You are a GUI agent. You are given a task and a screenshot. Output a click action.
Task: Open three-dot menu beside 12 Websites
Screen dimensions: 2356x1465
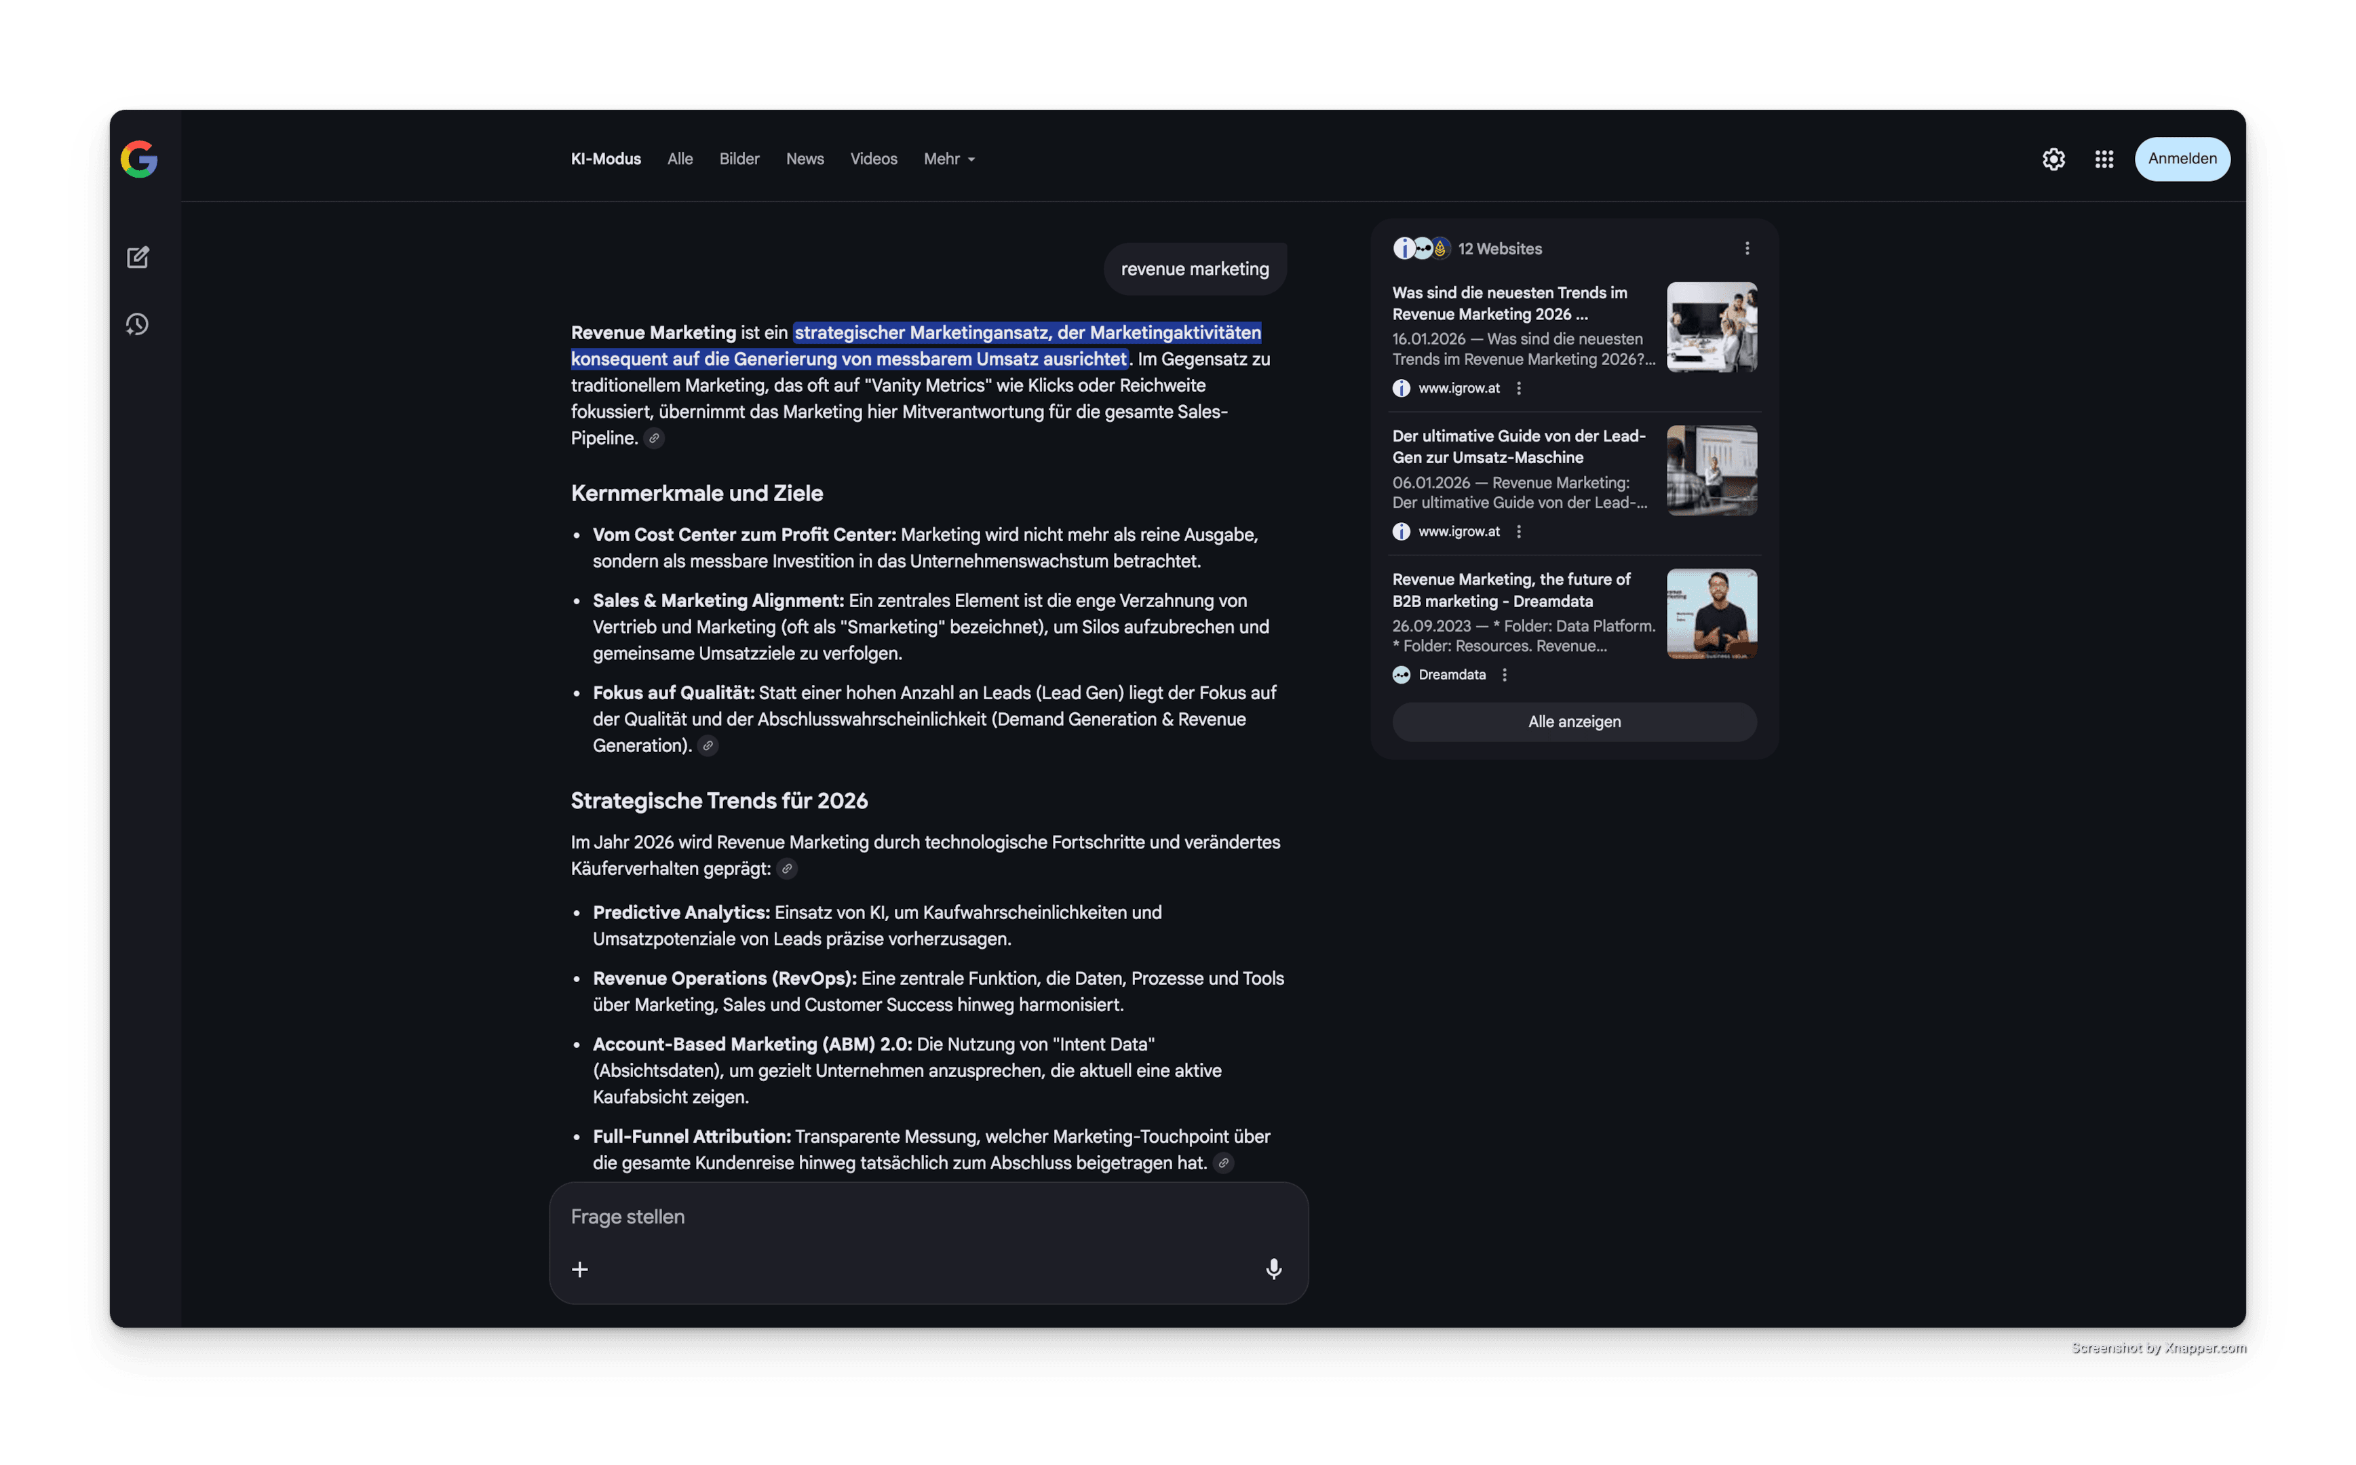1746,249
